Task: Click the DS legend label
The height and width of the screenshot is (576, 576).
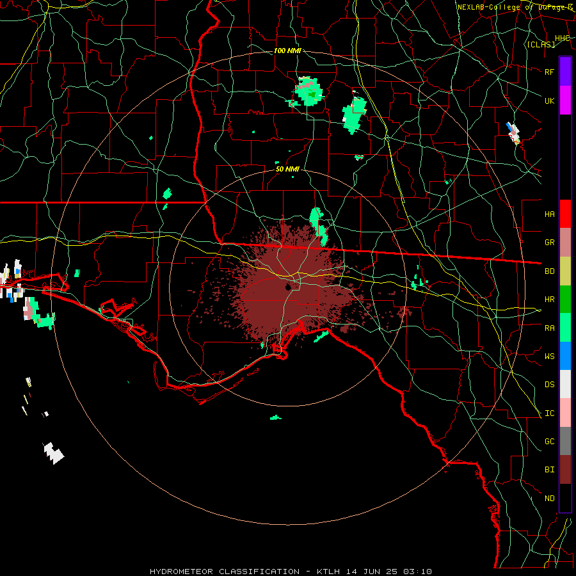Action: click(x=550, y=385)
